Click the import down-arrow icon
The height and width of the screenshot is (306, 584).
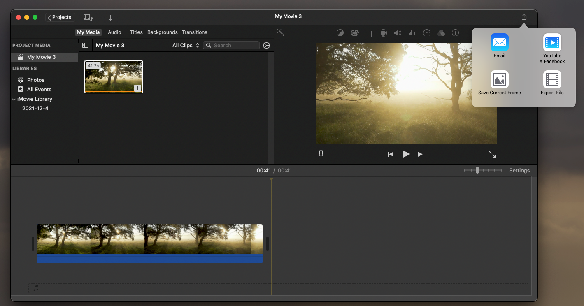[110, 17]
